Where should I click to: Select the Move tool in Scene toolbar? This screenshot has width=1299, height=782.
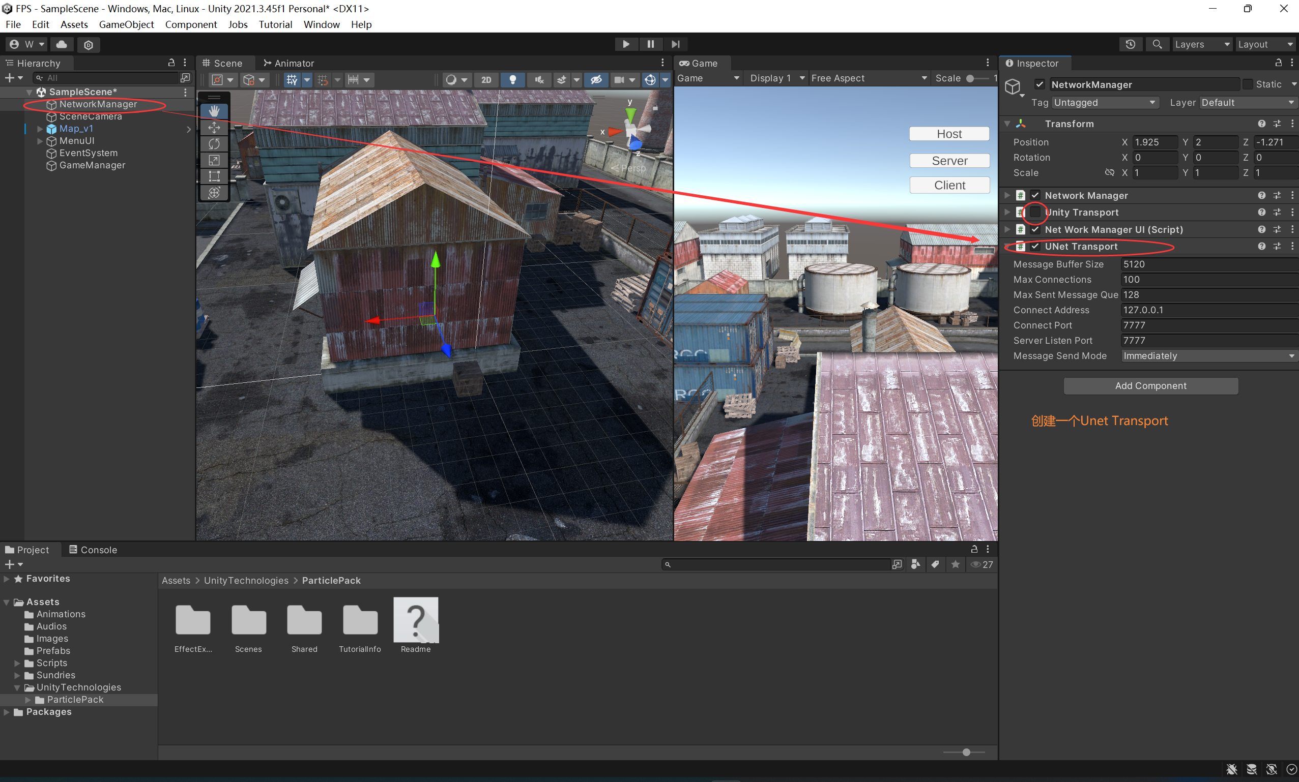point(214,128)
